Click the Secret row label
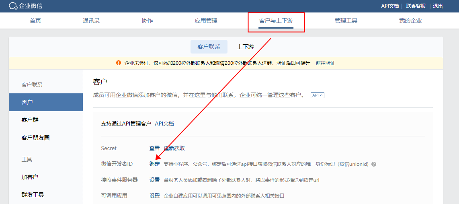459x204 pixels. click(x=109, y=148)
